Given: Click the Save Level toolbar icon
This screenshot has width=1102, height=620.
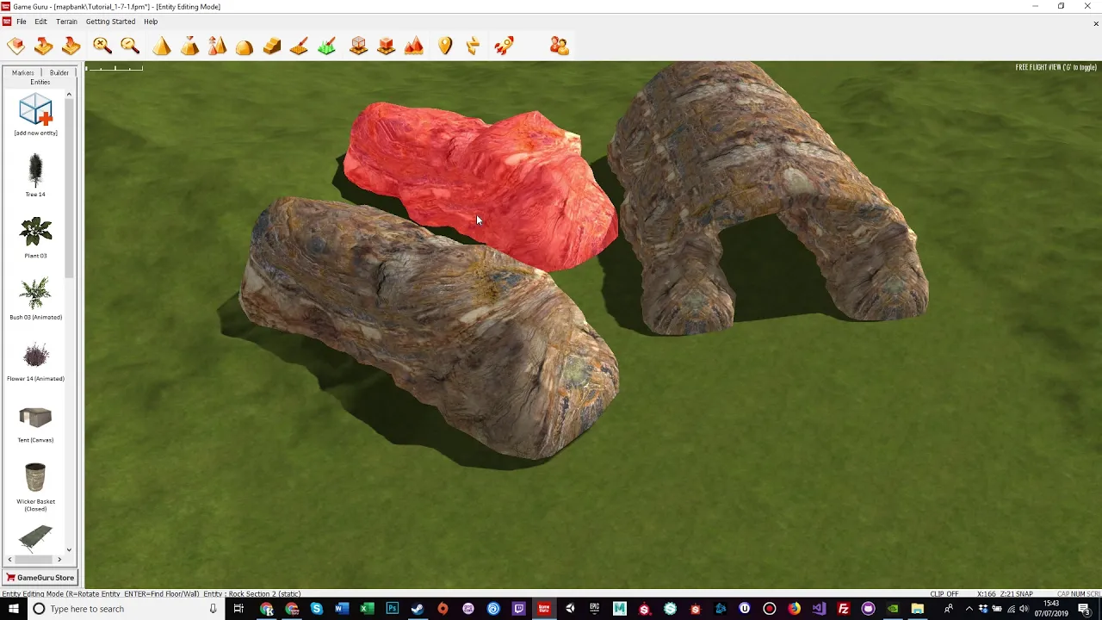Looking at the screenshot, I should (x=71, y=46).
